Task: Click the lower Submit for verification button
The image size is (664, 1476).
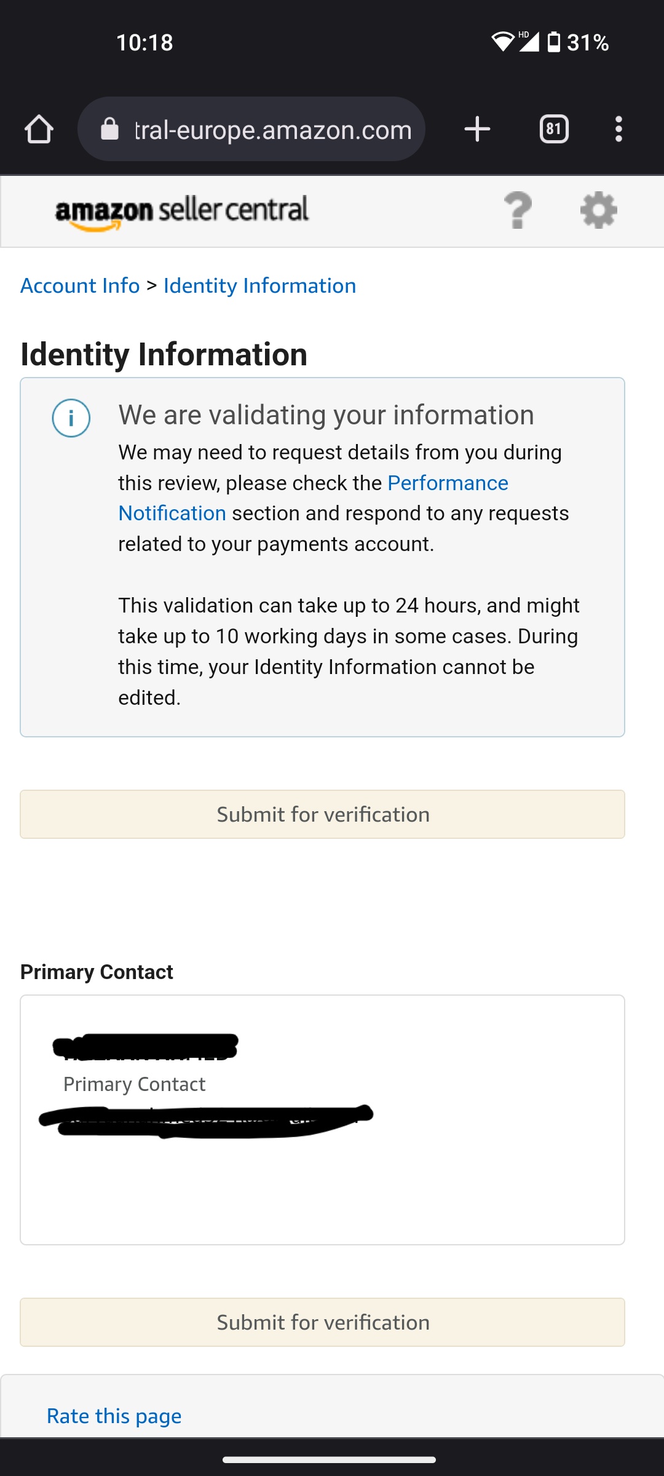Action: click(322, 1322)
